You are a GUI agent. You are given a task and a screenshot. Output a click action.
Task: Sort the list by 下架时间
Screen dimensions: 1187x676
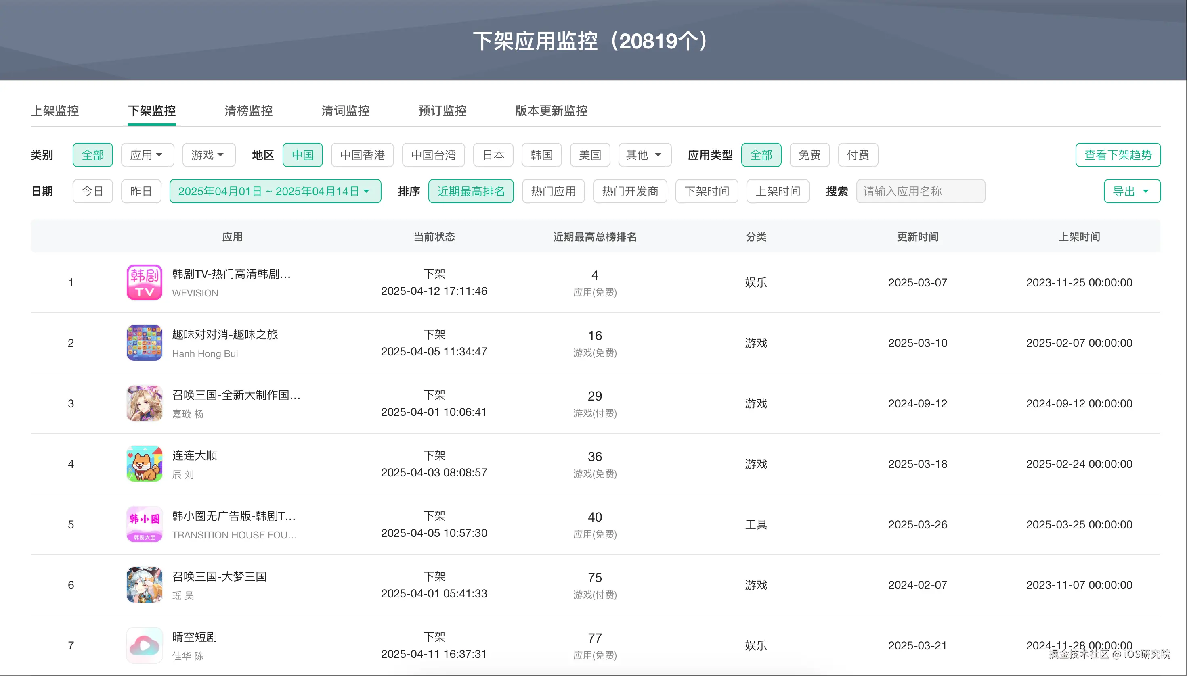707,191
